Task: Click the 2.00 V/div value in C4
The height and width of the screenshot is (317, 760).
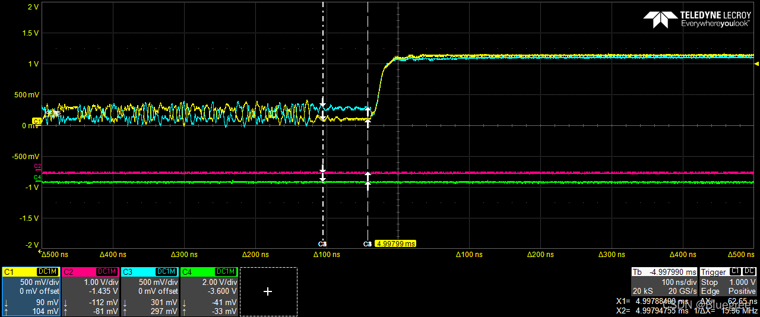Action: click(220, 283)
